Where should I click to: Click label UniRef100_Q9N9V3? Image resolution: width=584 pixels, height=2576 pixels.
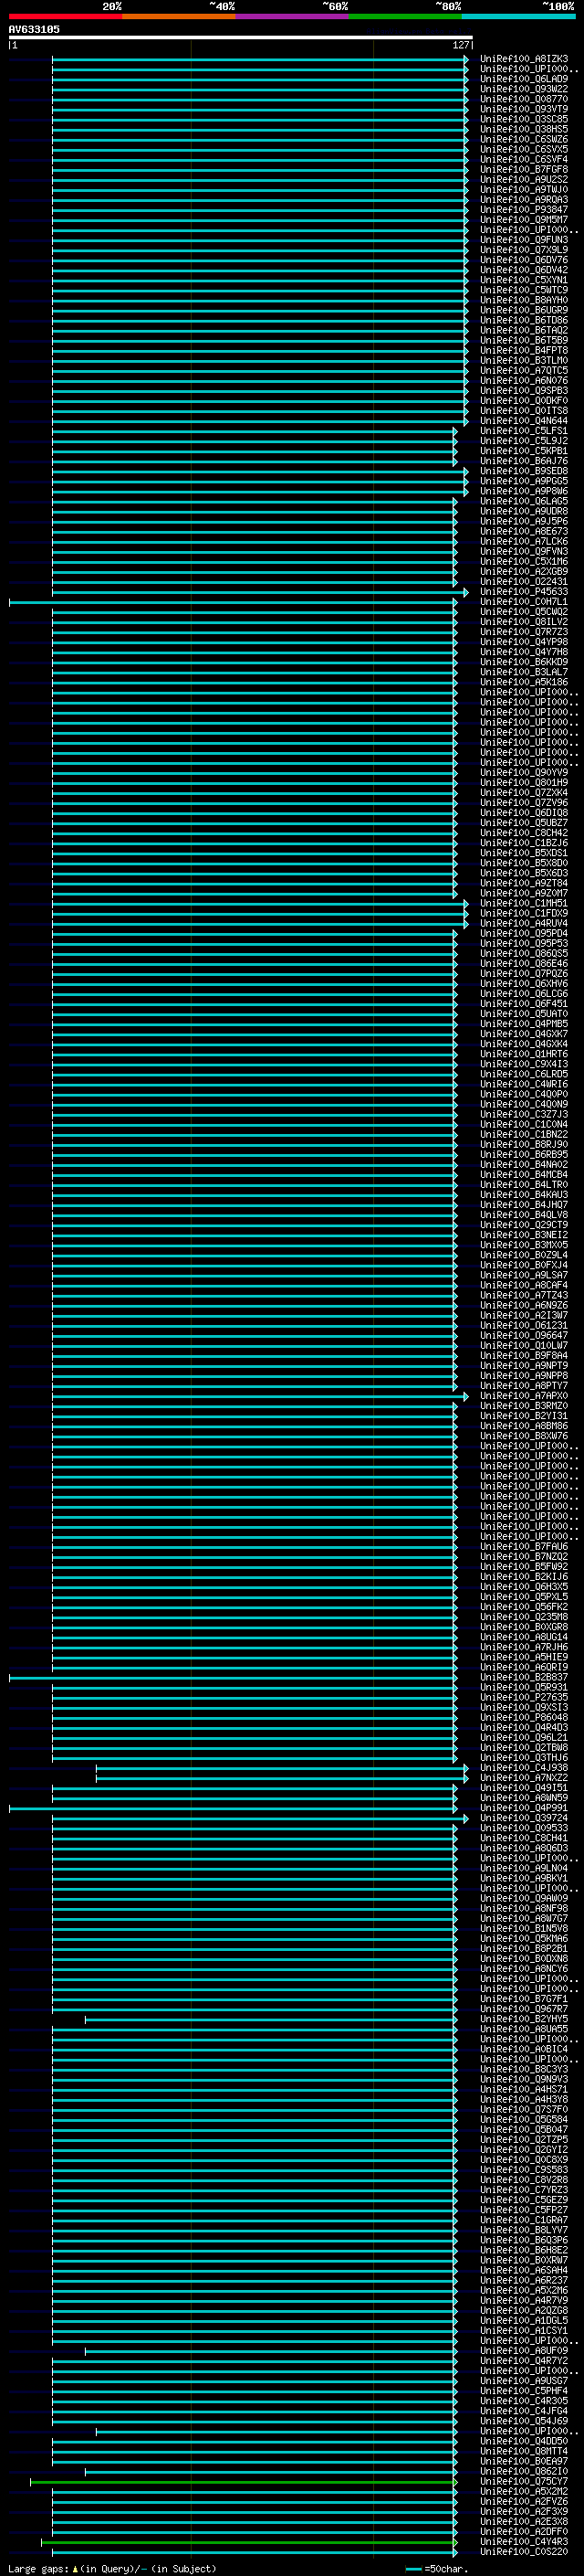(523, 2079)
